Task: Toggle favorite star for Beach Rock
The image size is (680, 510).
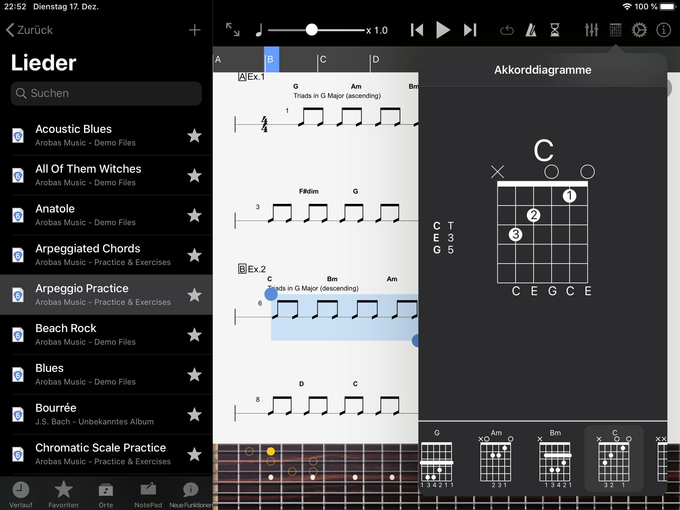Action: tap(194, 335)
